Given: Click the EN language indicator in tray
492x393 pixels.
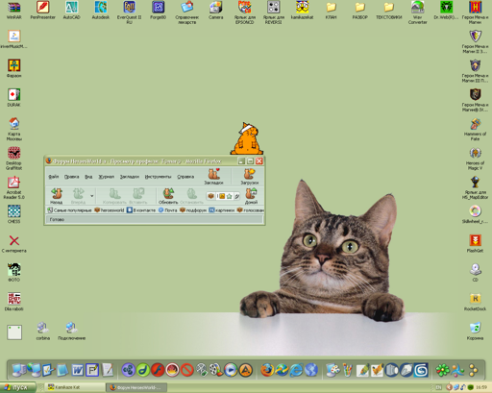Looking at the screenshot, I should (439, 387).
